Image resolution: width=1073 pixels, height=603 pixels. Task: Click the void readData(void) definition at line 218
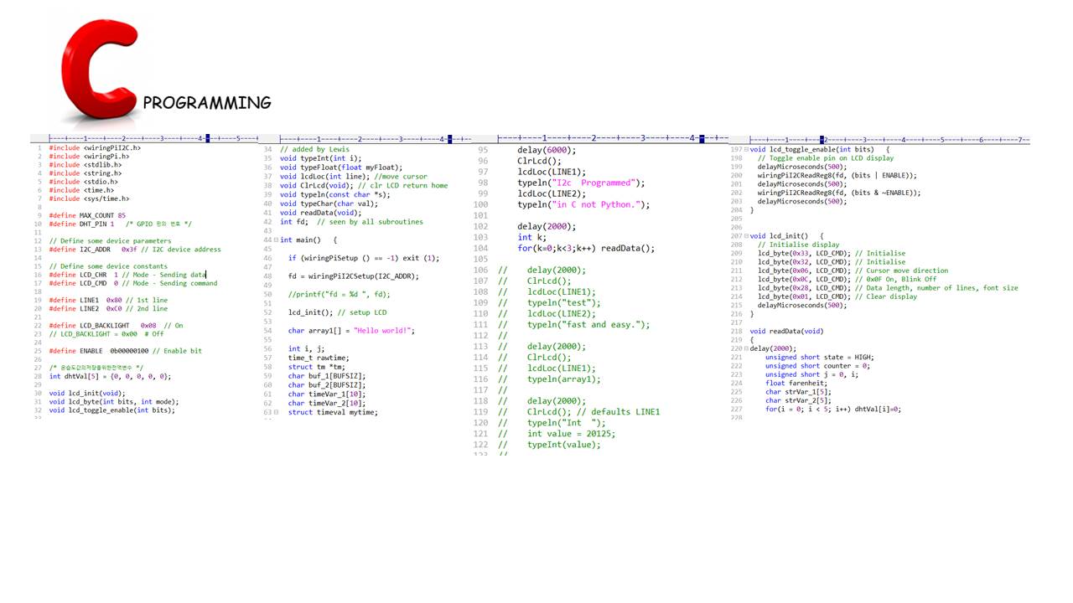[785, 331]
